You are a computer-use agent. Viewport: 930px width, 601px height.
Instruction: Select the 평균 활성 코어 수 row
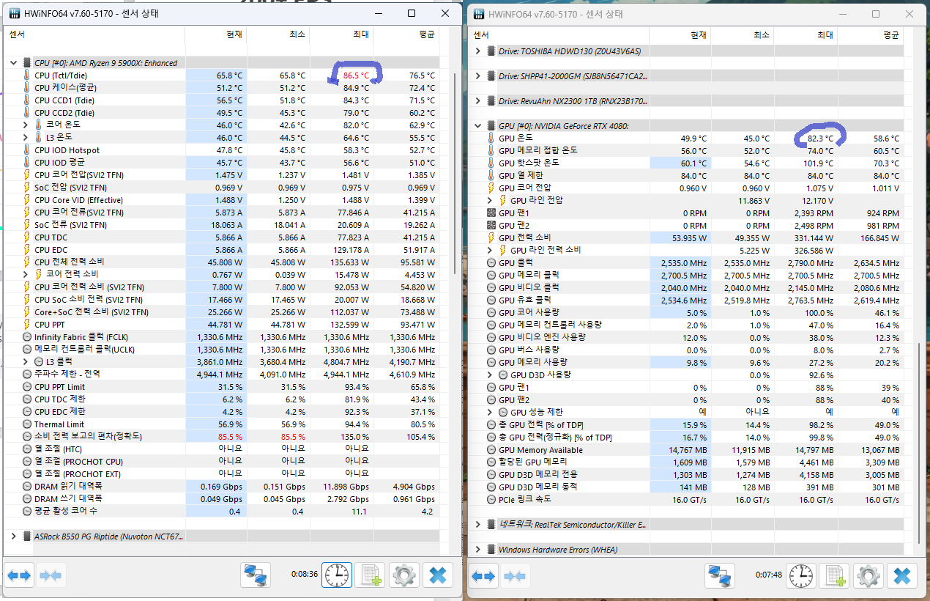222,512
